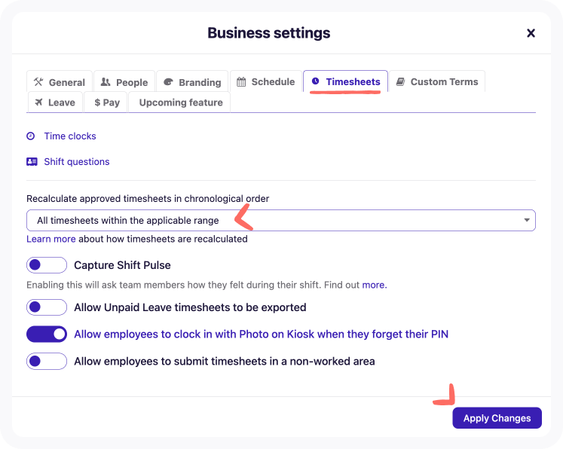Image resolution: width=563 pixels, height=449 pixels.
Task: Click the Business settings heading
Action: [x=268, y=33]
